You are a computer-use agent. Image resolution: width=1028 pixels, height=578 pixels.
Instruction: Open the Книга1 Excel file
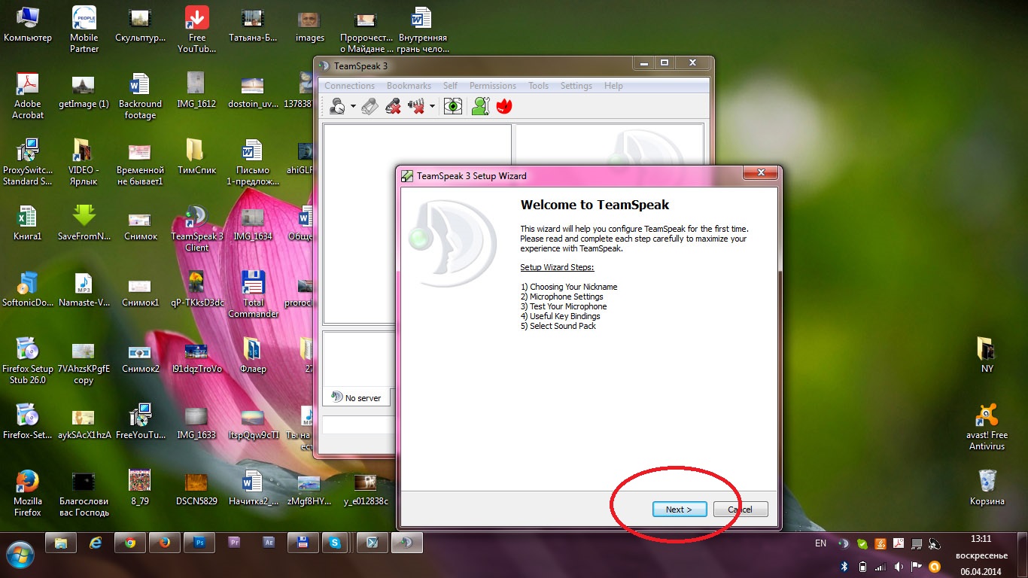(28, 222)
